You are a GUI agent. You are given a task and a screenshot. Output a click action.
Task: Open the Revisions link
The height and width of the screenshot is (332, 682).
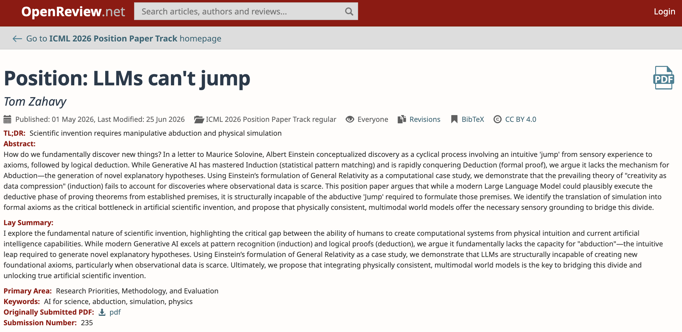click(x=425, y=119)
